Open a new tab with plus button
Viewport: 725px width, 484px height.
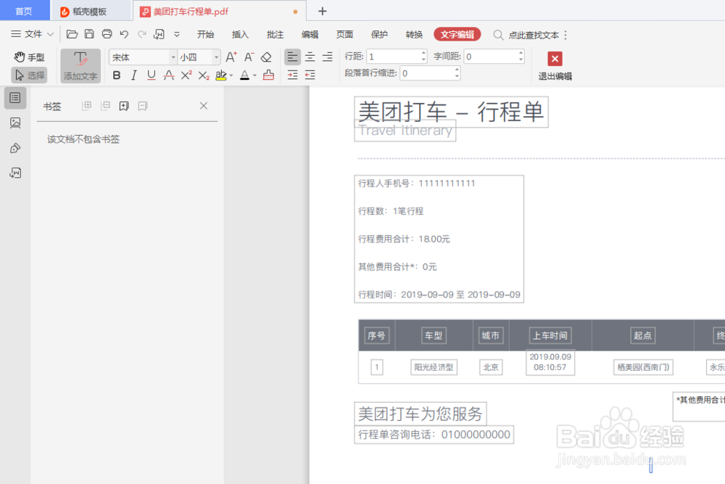323,11
